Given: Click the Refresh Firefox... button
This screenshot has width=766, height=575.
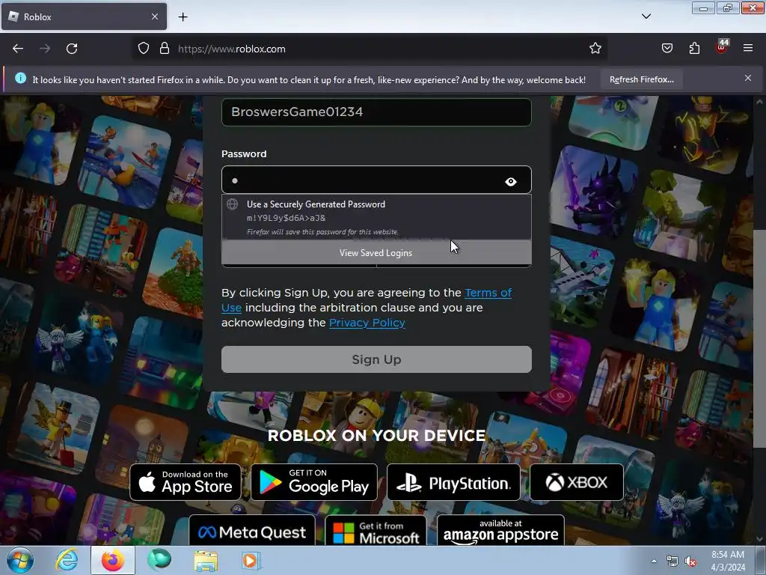Looking at the screenshot, I should tap(641, 79).
